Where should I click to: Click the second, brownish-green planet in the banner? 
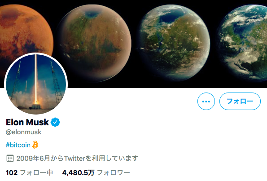95,43
